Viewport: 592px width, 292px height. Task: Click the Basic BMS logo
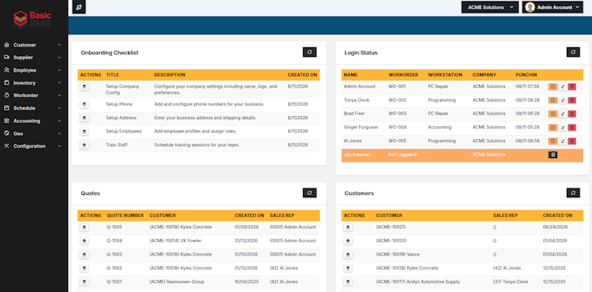tap(32, 19)
